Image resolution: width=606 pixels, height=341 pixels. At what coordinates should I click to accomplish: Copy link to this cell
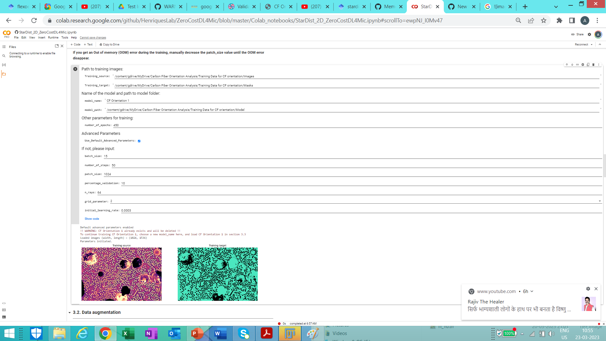(577, 65)
